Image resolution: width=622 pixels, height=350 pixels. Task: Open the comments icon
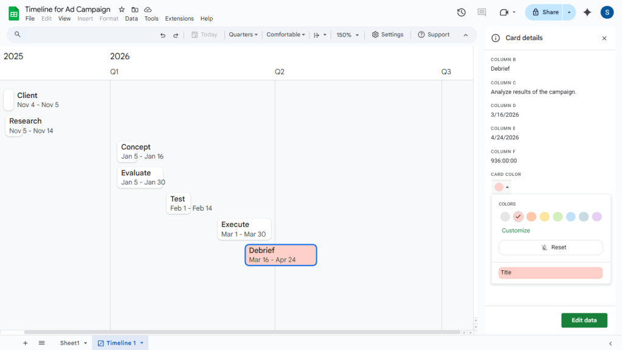click(x=482, y=12)
